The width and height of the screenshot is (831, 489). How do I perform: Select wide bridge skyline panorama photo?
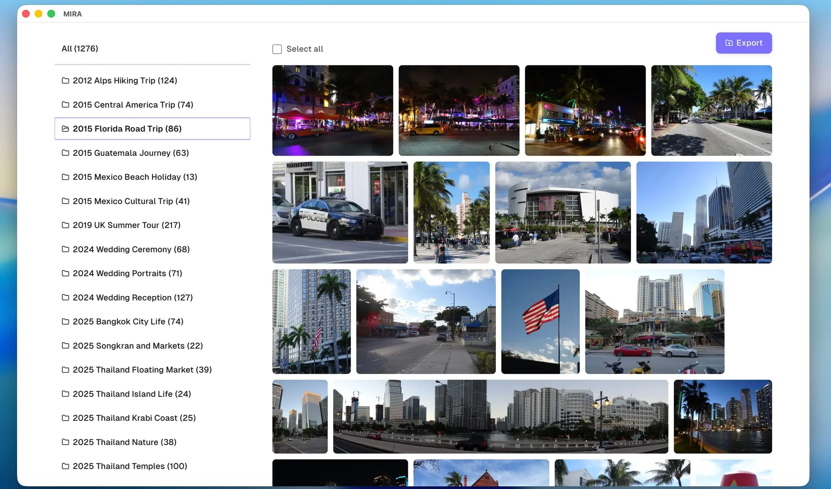click(501, 417)
